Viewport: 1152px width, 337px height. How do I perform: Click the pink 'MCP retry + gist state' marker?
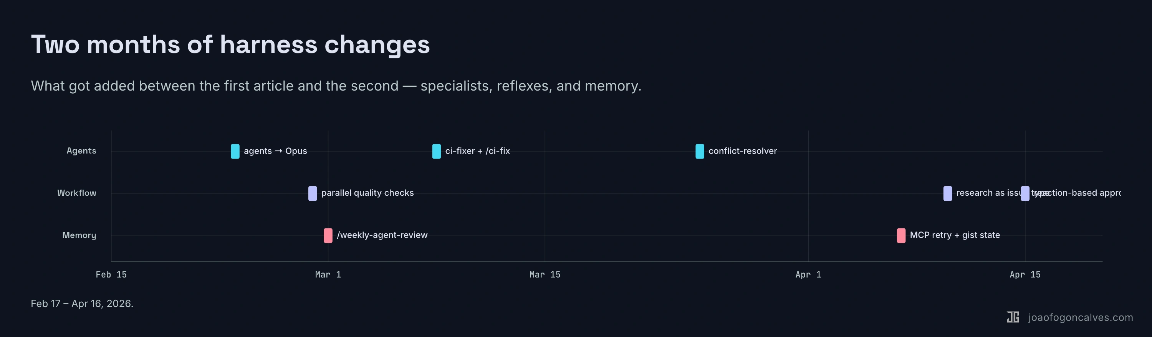tap(900, 236)
